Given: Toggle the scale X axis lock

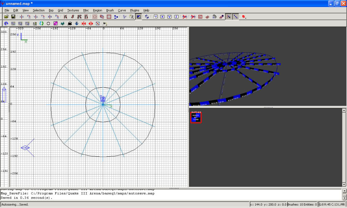Looking at the screenshot, I should (162, 17).
